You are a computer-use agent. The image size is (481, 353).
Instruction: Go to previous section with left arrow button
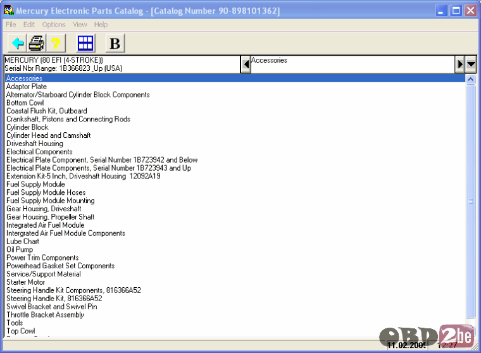246,65
